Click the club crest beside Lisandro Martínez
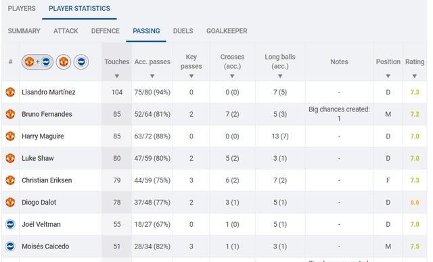This screenshot has width=433, height=262. point(10,92)
